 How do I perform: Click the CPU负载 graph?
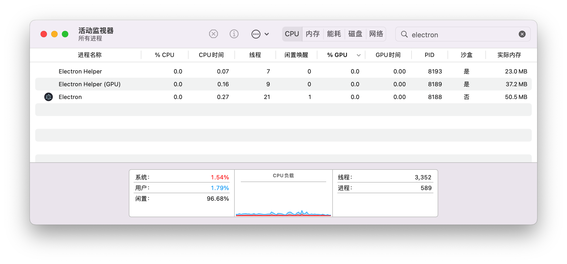point(283,199)
